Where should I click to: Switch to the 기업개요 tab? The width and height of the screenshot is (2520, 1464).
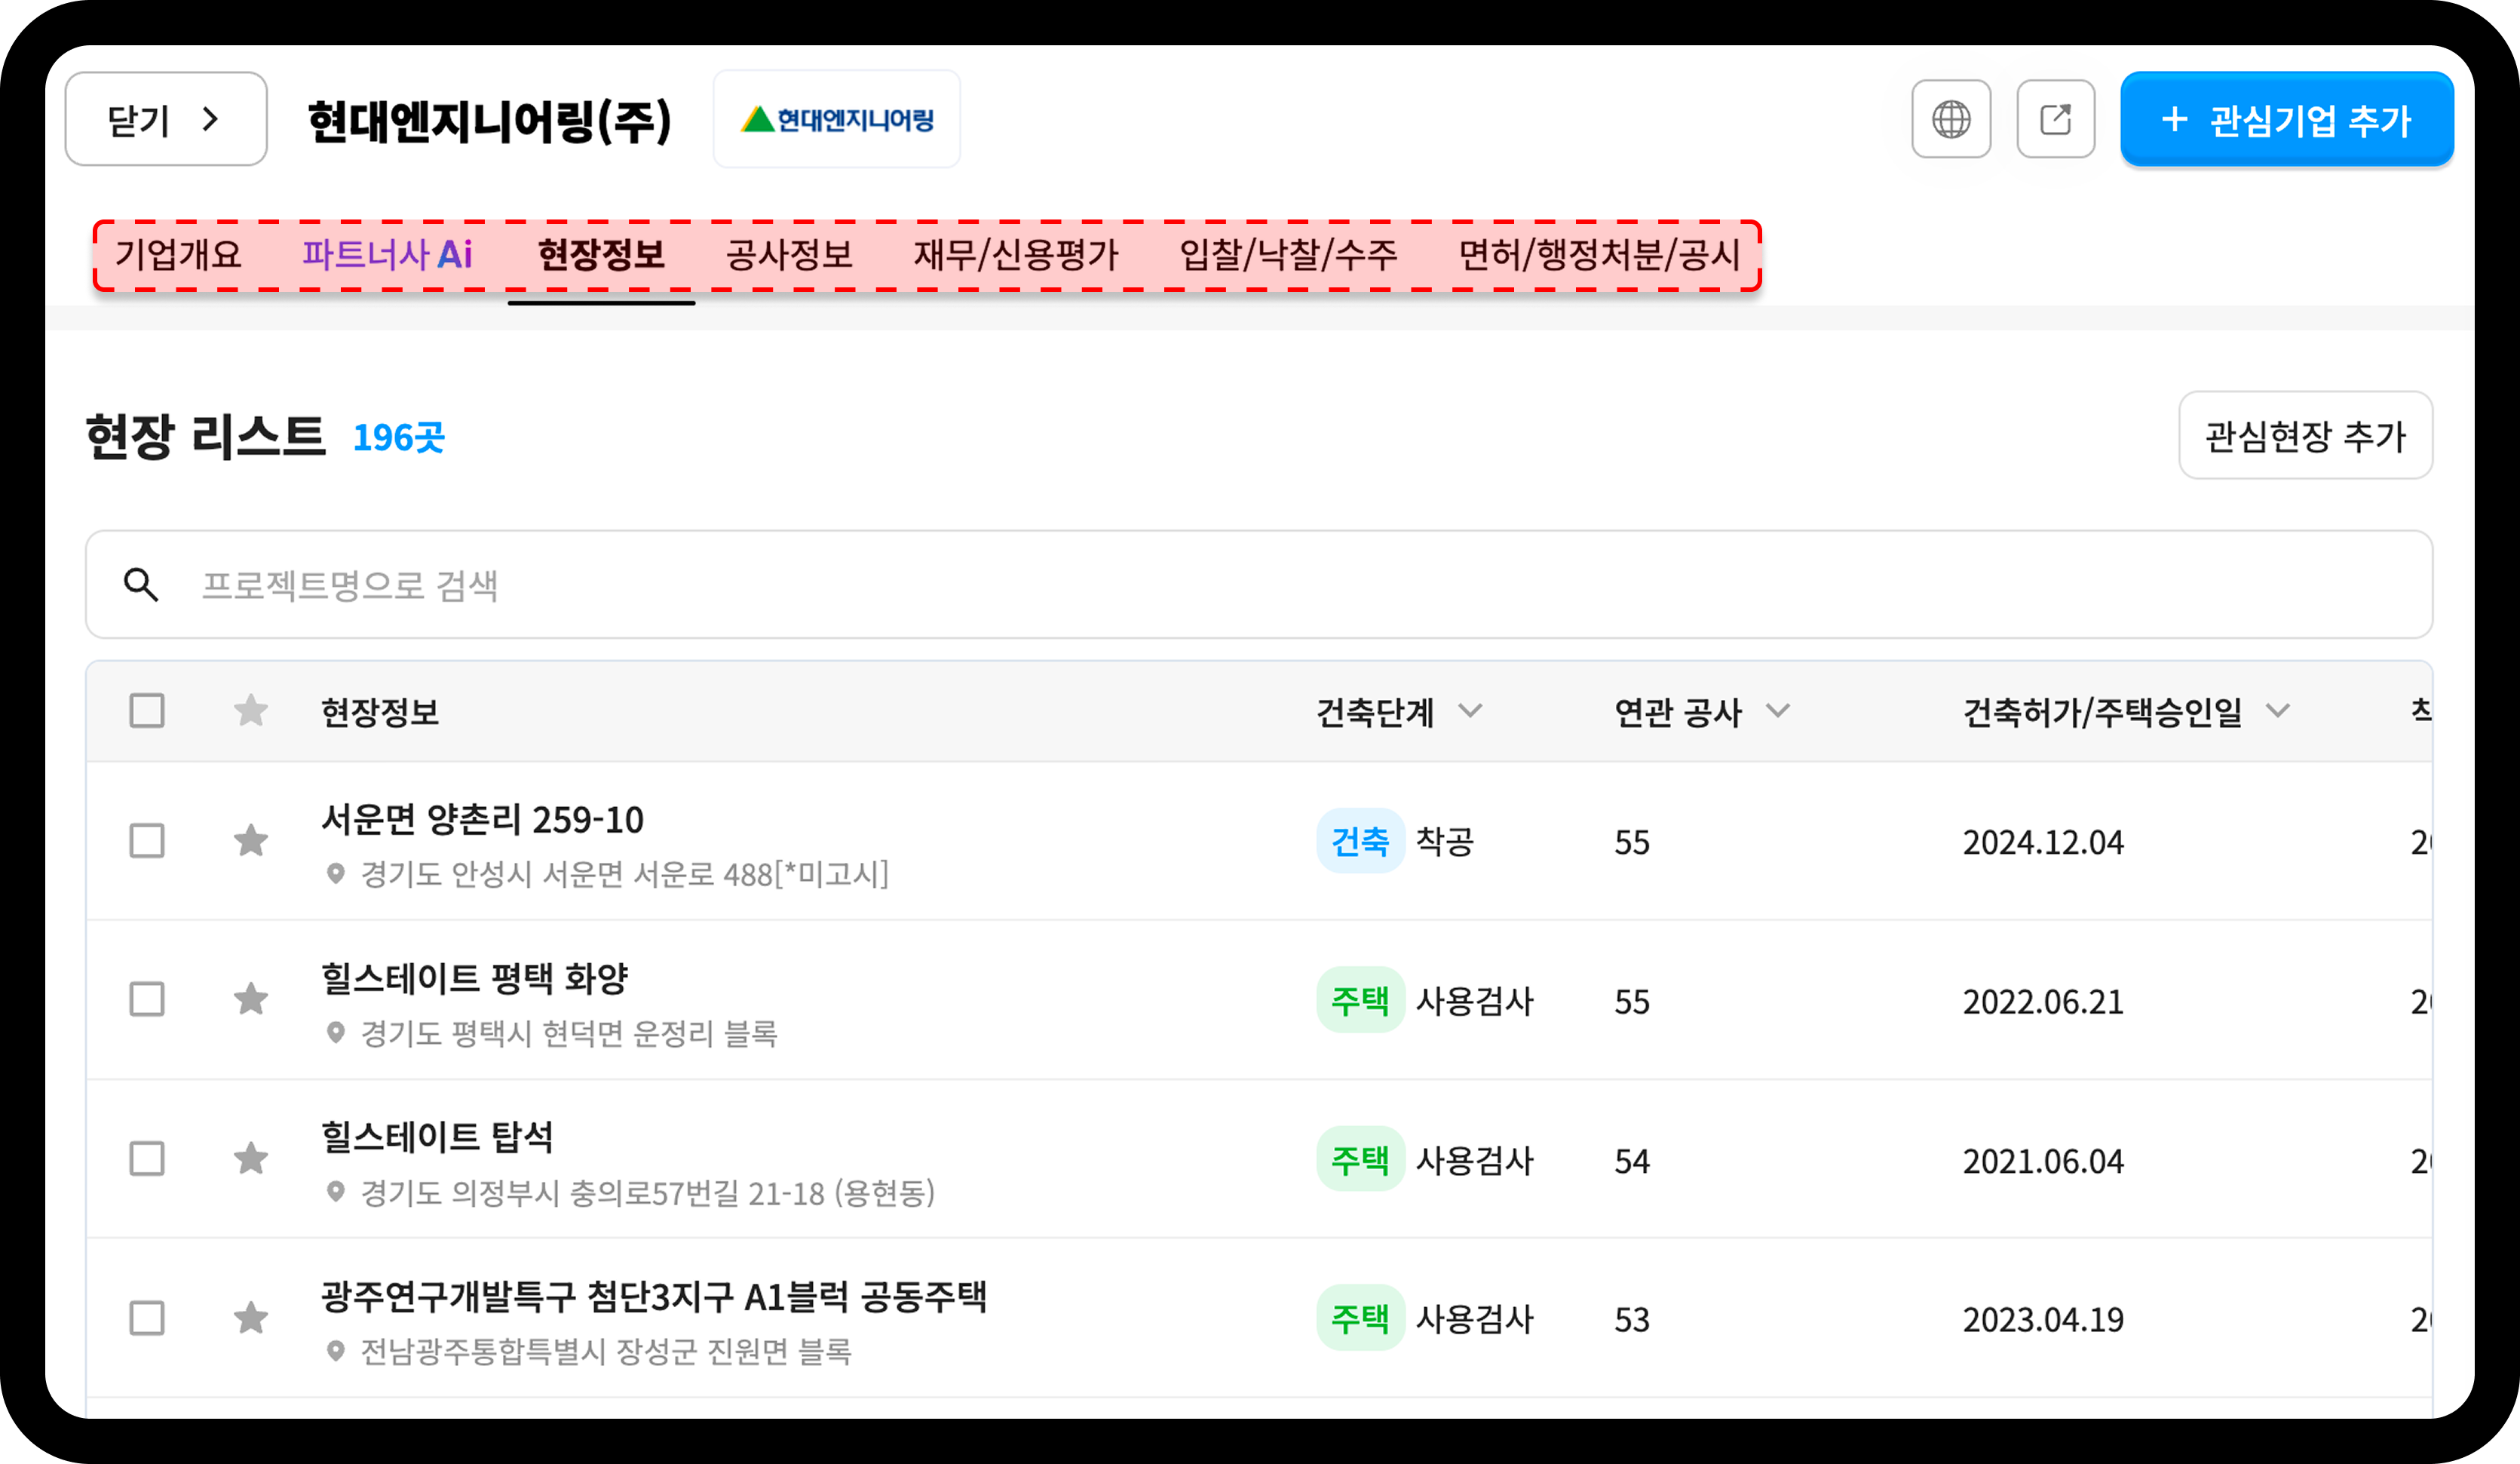click(178, 255)
